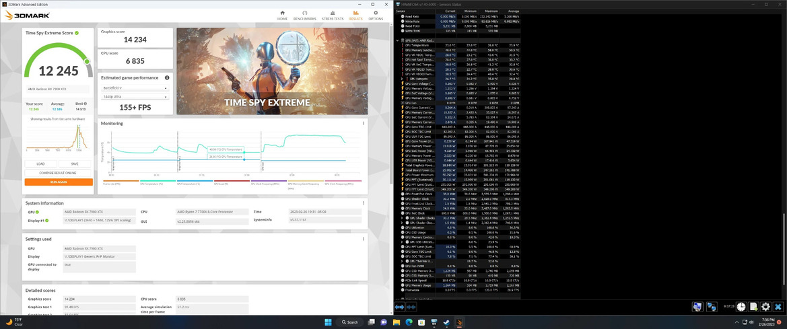Click the SAVE result button
This screenshot has height=329, width=787.
tap(75, 163)
